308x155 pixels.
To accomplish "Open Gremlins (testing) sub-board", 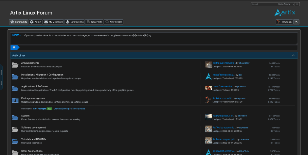I will coord(62,109).
